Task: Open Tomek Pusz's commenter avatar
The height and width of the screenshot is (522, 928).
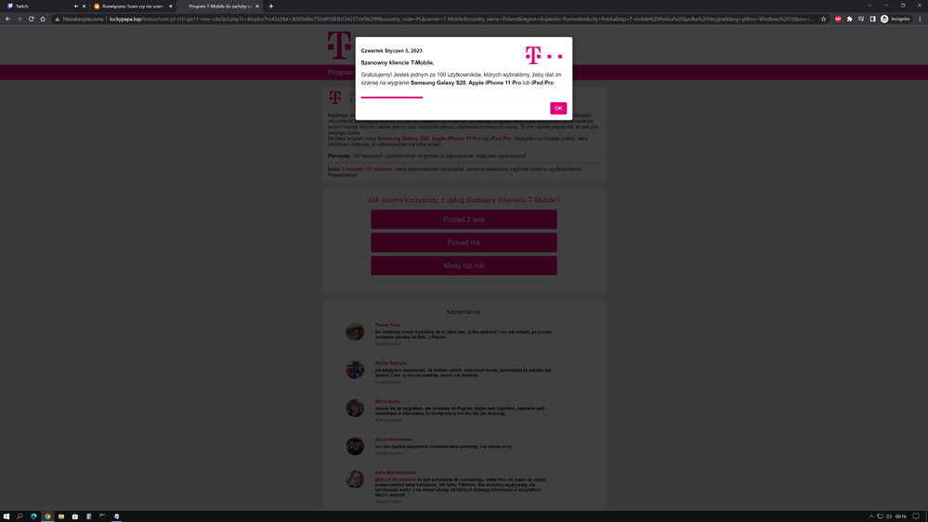Action: 355,332
